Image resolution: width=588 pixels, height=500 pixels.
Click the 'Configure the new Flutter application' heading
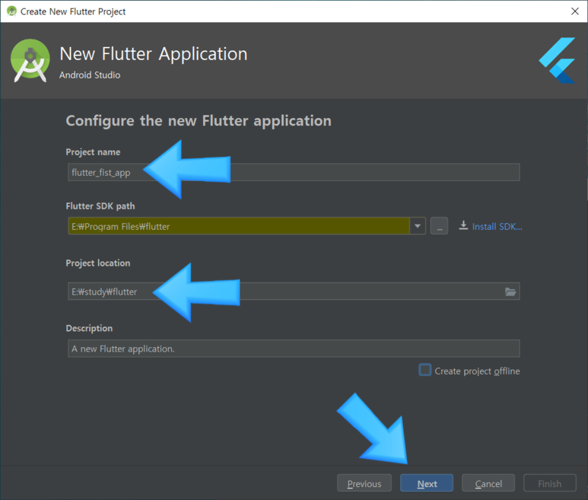click(199, 121)
